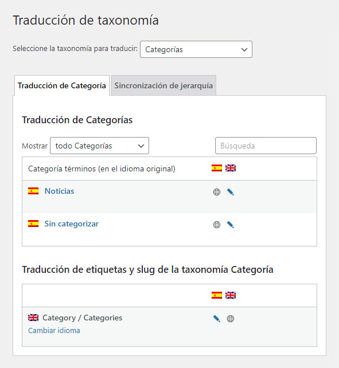The image size is (339, 368).
Task: Open the Sin categorizar category link
Action: pos(72,224)
